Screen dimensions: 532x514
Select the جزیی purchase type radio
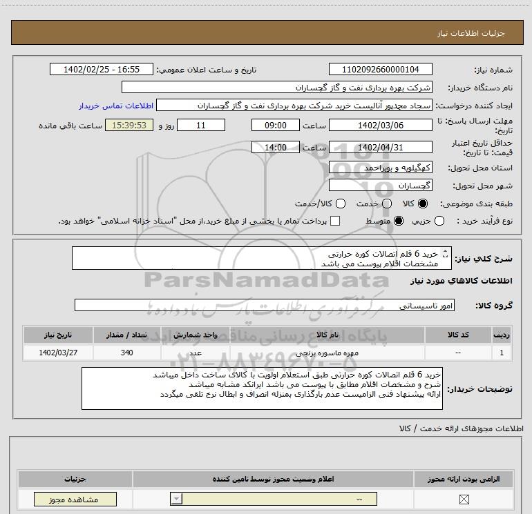coord(439,221)
